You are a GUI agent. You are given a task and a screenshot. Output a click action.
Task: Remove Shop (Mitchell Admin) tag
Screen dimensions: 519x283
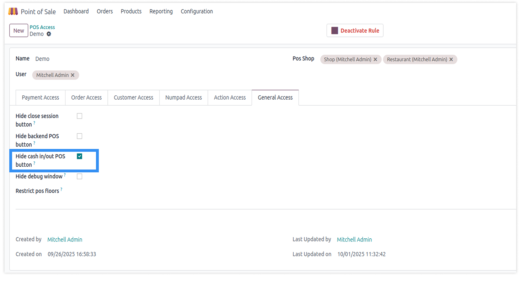pos(375,60)
